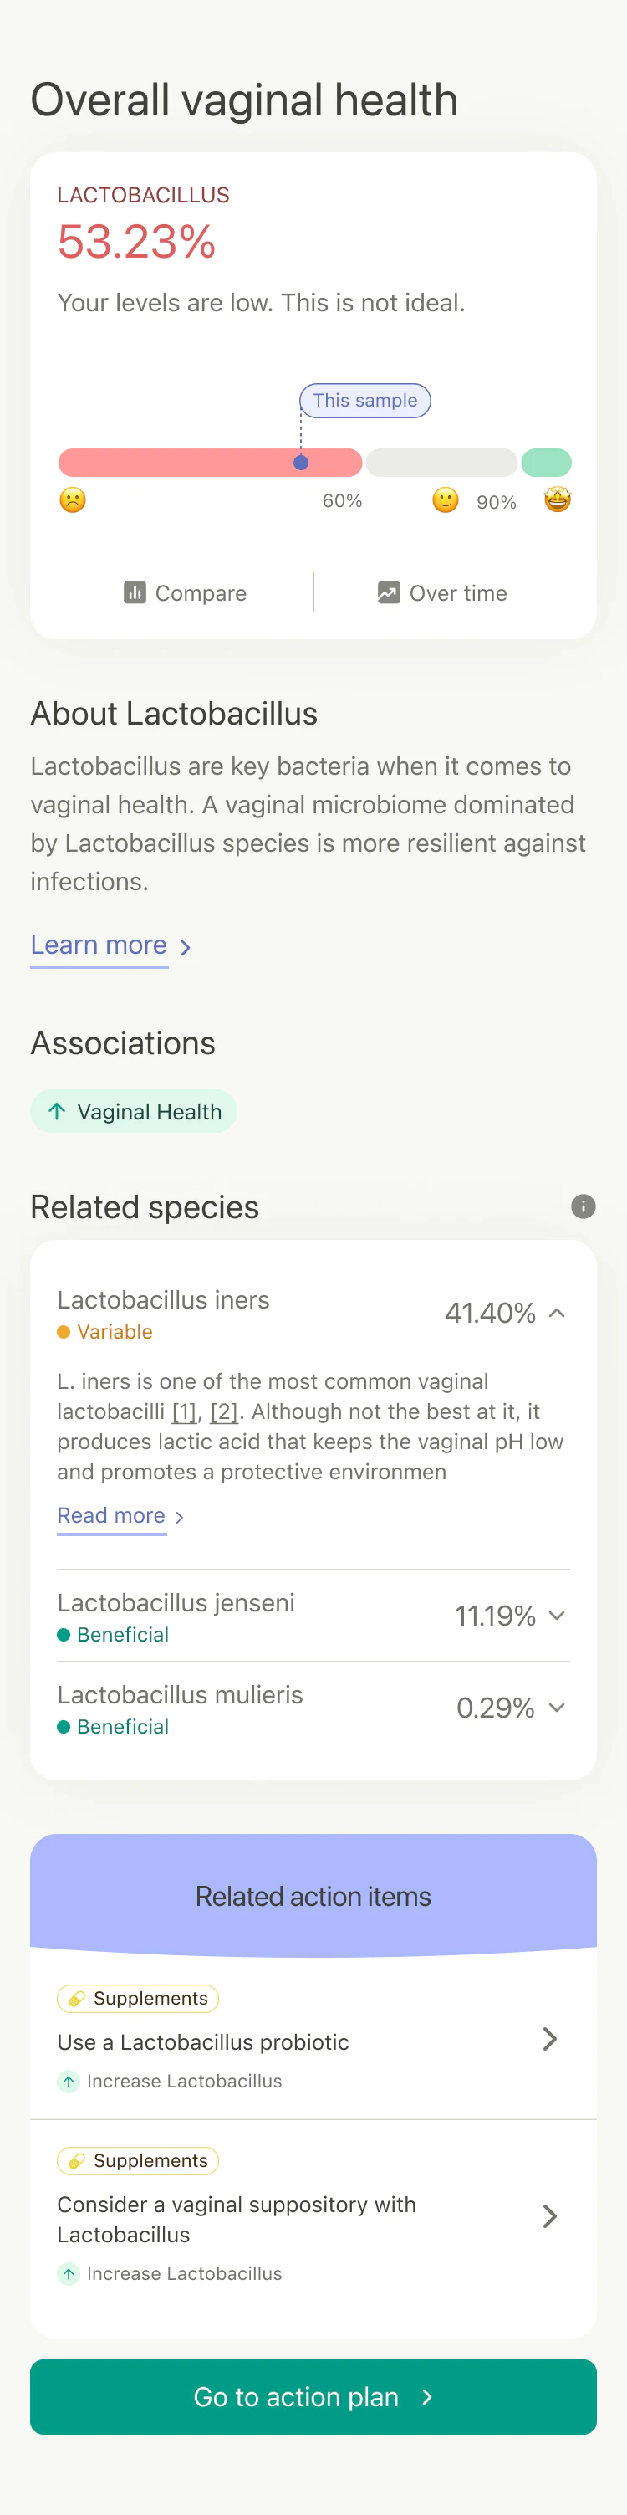The height and width of the screenshot is (2515, 627).
Task: Click the star-struck emoji at the scale end
Action: tap(558, 501)
